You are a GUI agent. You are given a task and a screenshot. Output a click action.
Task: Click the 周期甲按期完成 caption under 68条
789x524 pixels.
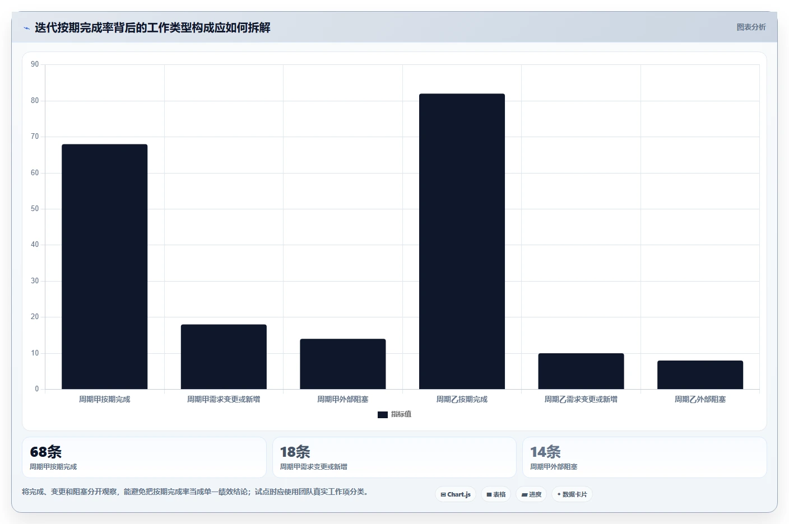click(x=53, y=467)
